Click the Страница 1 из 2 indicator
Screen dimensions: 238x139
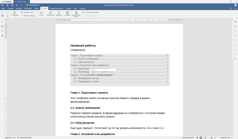point(10,138)
